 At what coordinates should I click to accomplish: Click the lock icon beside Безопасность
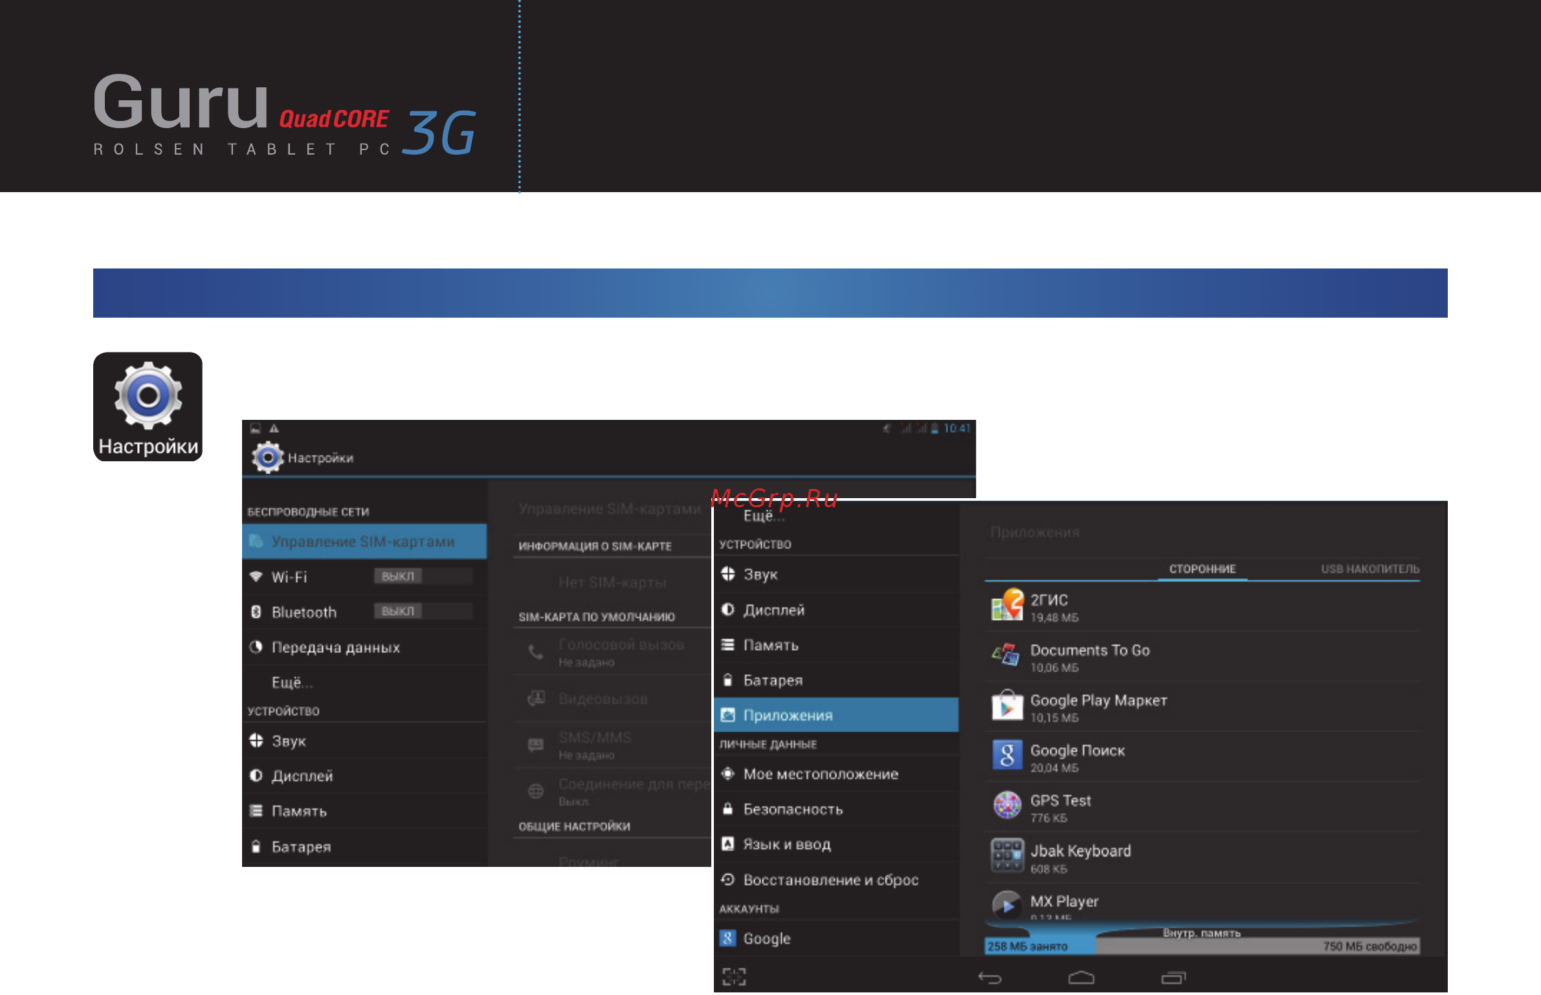coord(728,809)
